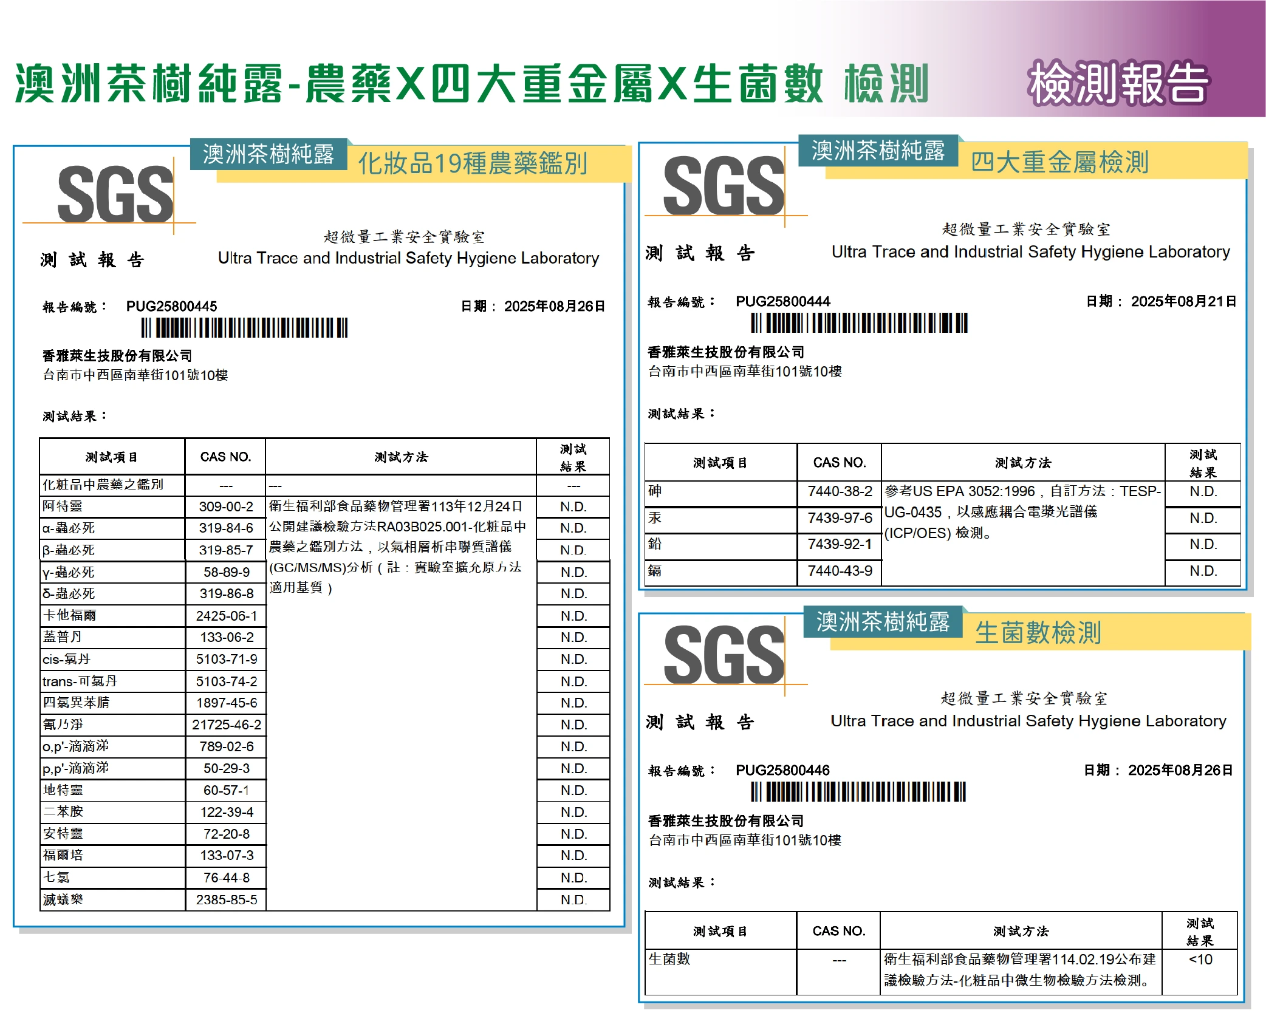Click the teal 澳洲茶樹純露 tag on pesticide report
This screenshot has height=1013, width=1266.
pos(268,154)
